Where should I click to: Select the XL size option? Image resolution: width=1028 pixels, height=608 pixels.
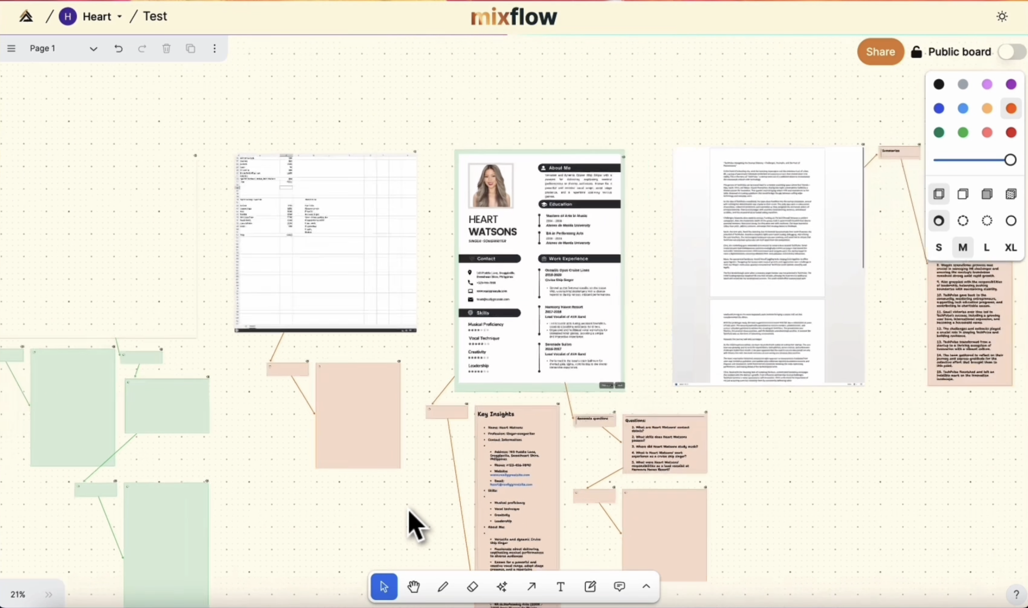click(x=1011, y=247)
